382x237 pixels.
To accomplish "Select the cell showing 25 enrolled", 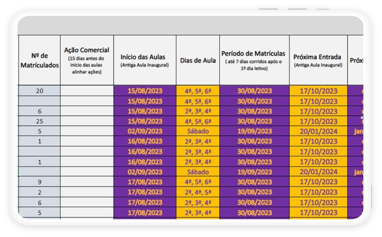I will (39, 121).
